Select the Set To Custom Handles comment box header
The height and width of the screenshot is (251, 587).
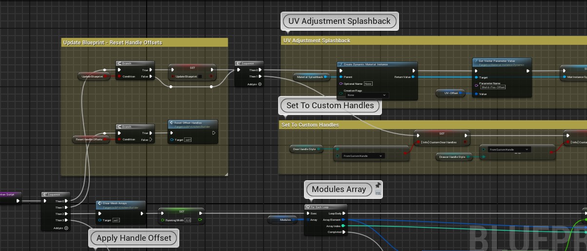coord(433,125)
